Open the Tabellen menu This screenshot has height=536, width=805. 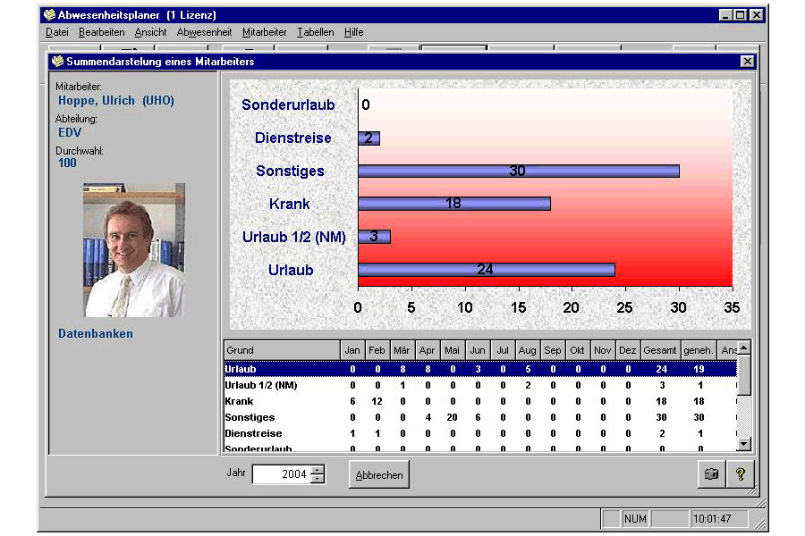[315, 32]
